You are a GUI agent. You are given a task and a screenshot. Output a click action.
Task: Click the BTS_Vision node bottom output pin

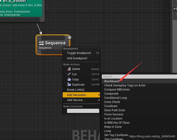(x=20, y=19)
